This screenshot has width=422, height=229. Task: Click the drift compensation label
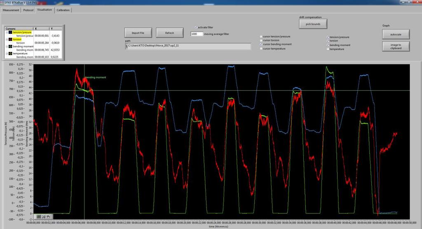point(310,17)
